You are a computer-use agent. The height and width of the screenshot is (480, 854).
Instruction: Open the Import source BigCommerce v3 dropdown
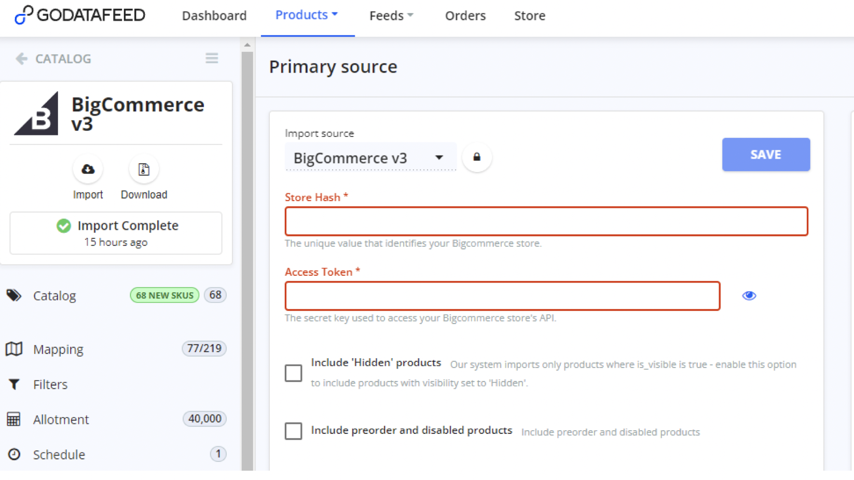[x=370, y=158]
